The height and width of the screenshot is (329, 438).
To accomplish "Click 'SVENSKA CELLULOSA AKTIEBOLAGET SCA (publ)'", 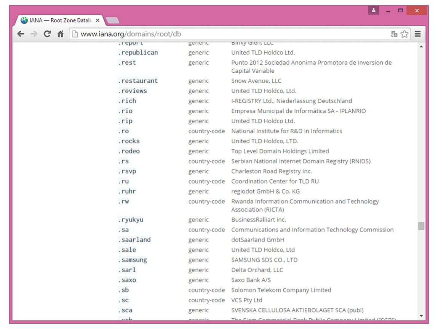I will [x=297, y=310].
